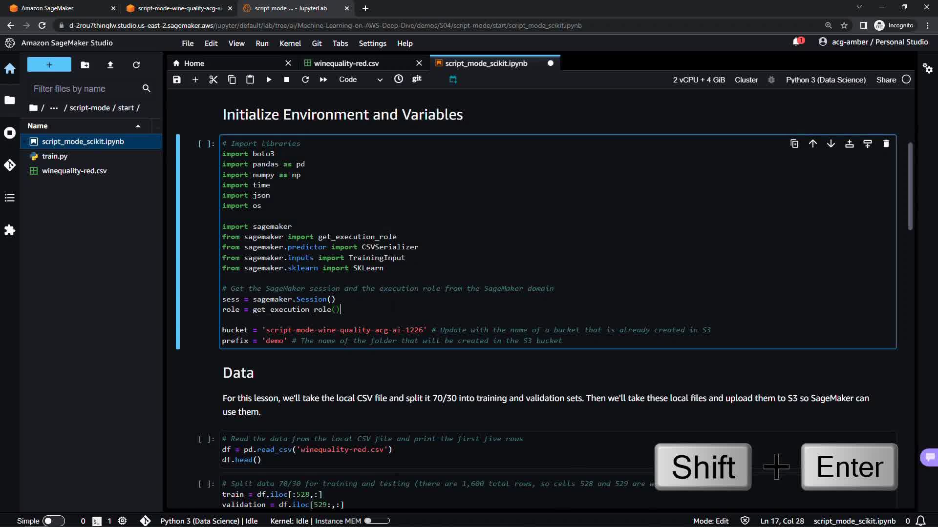Viewport: 938px width, 527px height.
Task: Open the Kernel menu
Action: click(290, 43)
